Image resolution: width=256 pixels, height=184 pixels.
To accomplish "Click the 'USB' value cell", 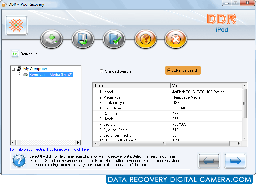I will [206, 103].
